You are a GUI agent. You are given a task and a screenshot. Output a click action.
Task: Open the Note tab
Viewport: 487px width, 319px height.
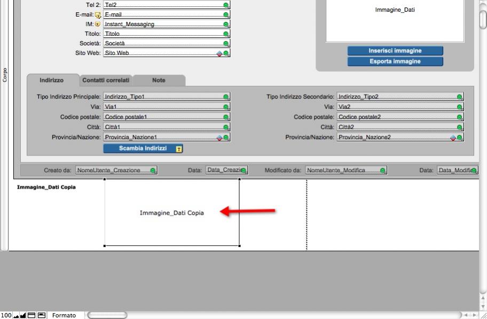pos(159,80)
